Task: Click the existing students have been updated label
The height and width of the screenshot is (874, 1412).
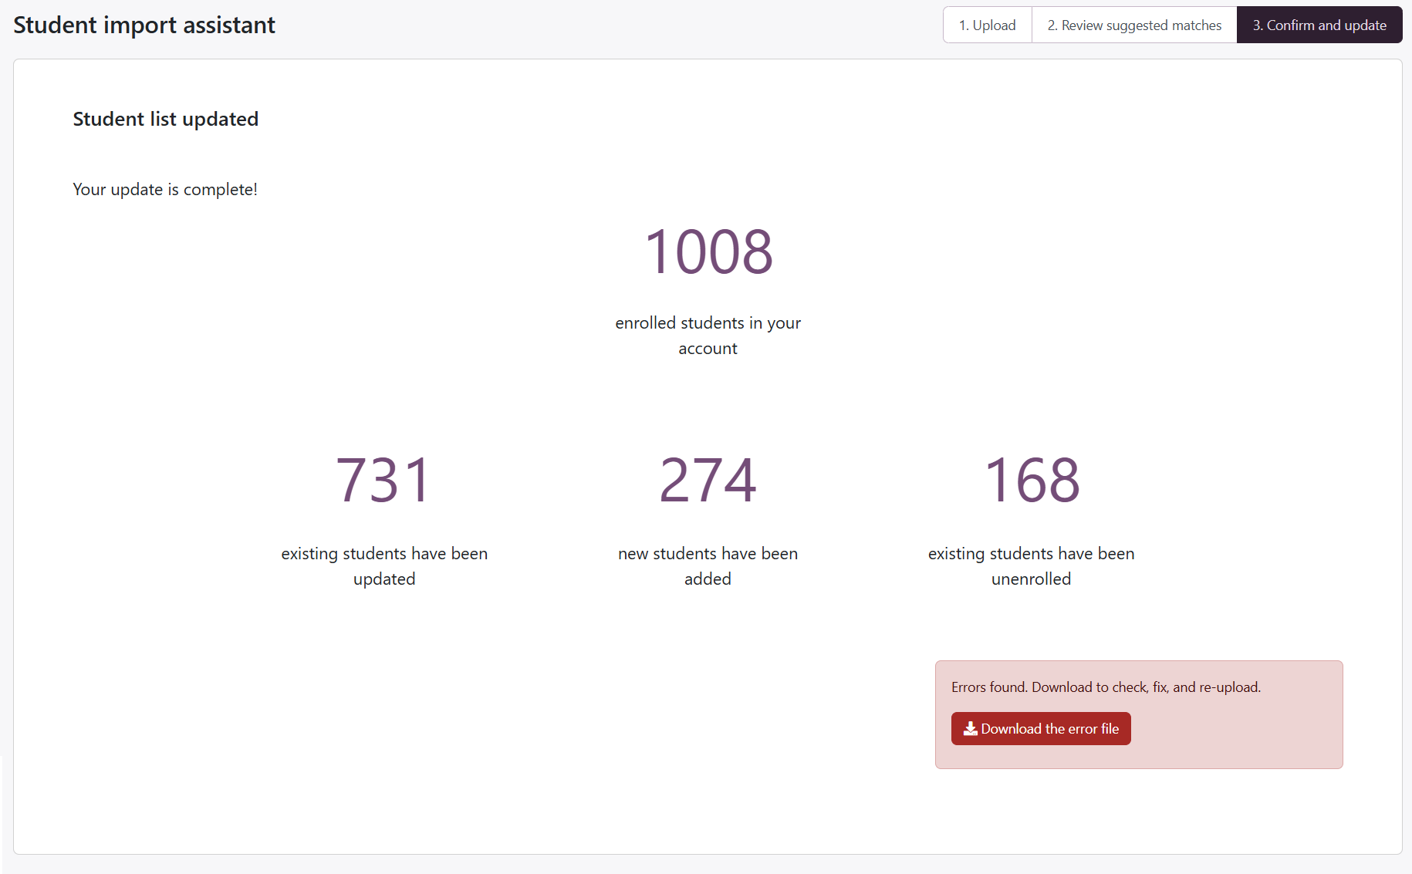Action: 384,566
